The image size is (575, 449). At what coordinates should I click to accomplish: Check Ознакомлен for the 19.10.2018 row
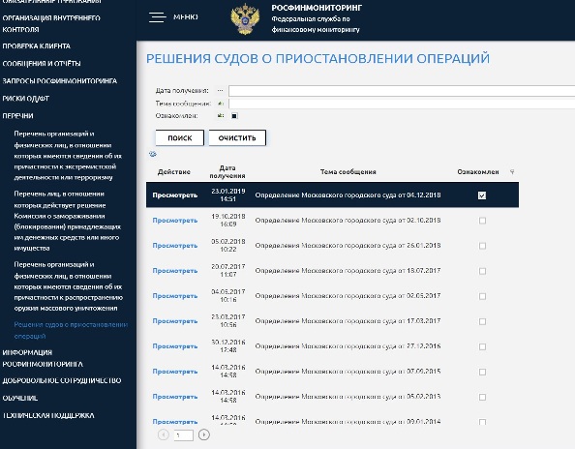[x=483, y=221]
